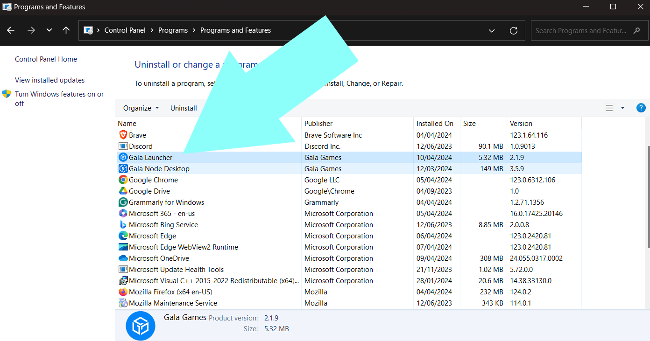The image size is (650, 341).
Task: Click the 308 MB size cell
Action: pyautogui.click(x=491, y=258)
